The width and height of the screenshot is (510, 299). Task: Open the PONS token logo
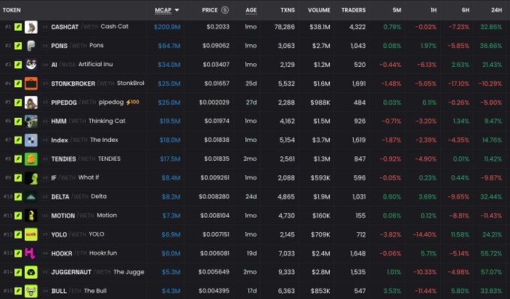[31, 46]
